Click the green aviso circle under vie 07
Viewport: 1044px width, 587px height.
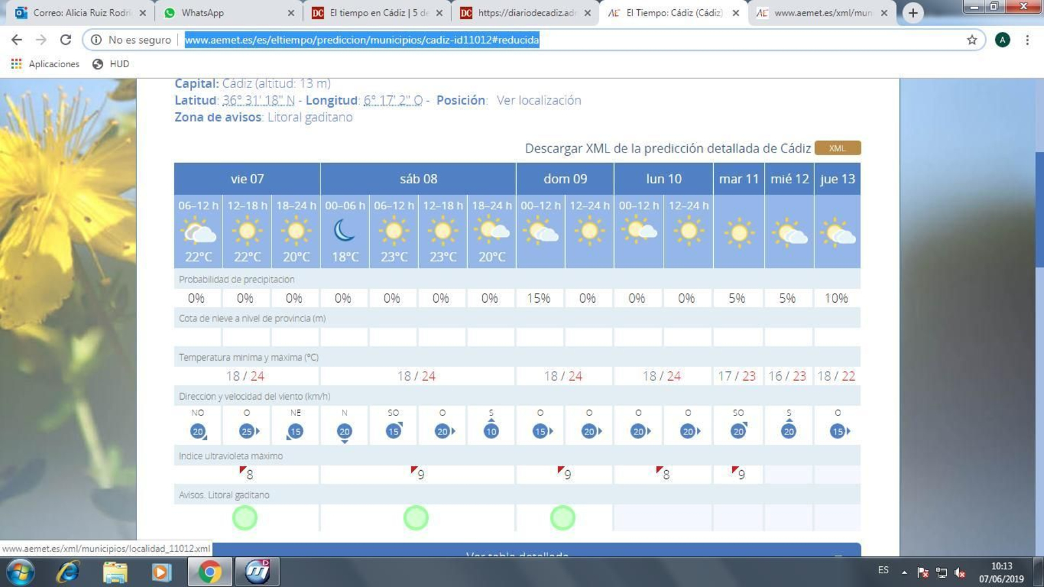click(245, 517)
